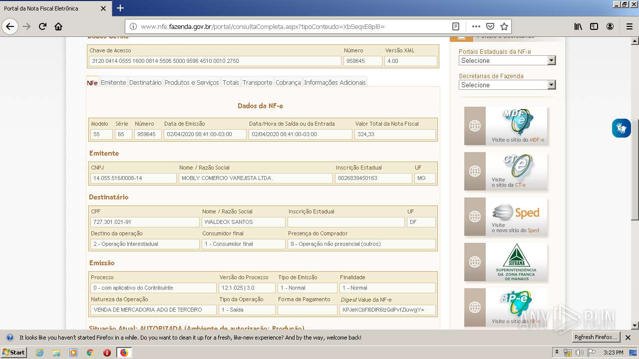This screenshot has height=359, width=639.
Task: Open the VLibras accessibility hand widget
Action: 622,128
